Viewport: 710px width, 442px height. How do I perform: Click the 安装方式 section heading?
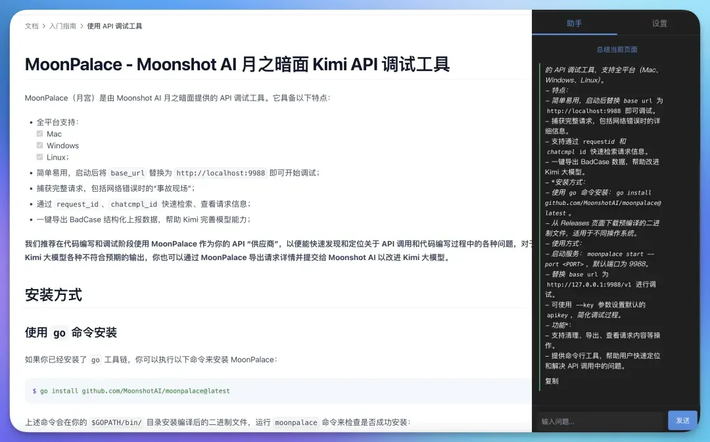tap(53, 295)
